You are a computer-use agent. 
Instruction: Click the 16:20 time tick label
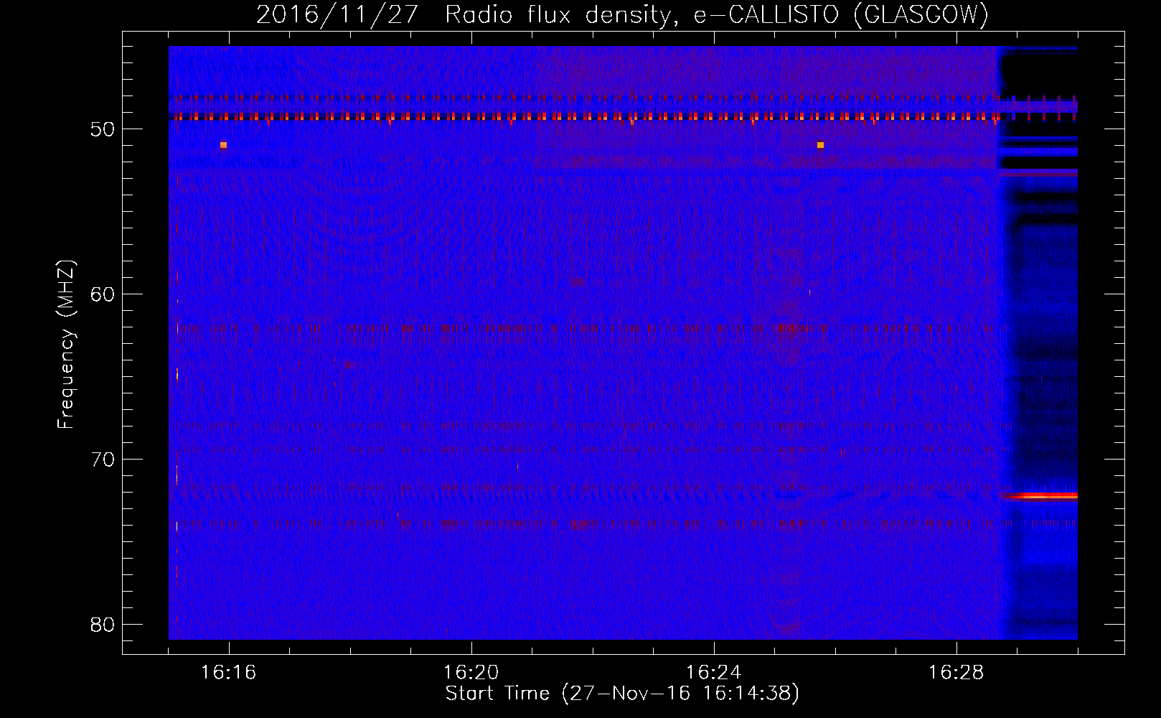pos(471,673)
